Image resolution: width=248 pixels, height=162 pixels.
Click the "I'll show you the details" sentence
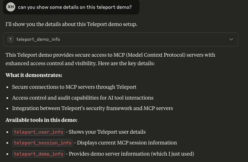(x=71, y=24)
